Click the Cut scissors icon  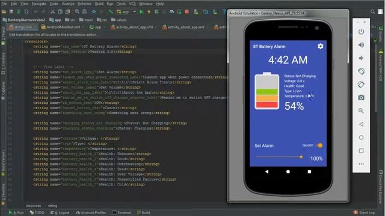click(x=52, y=11)
